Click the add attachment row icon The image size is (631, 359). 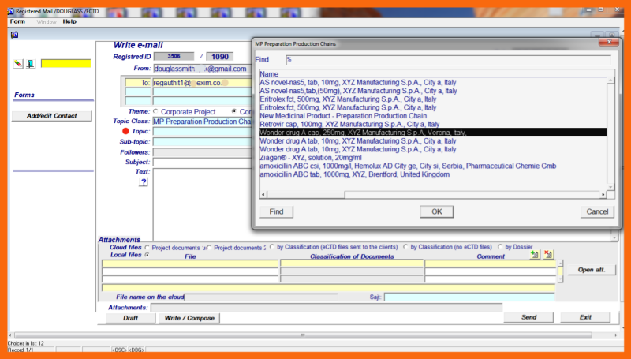coord(535,255)
